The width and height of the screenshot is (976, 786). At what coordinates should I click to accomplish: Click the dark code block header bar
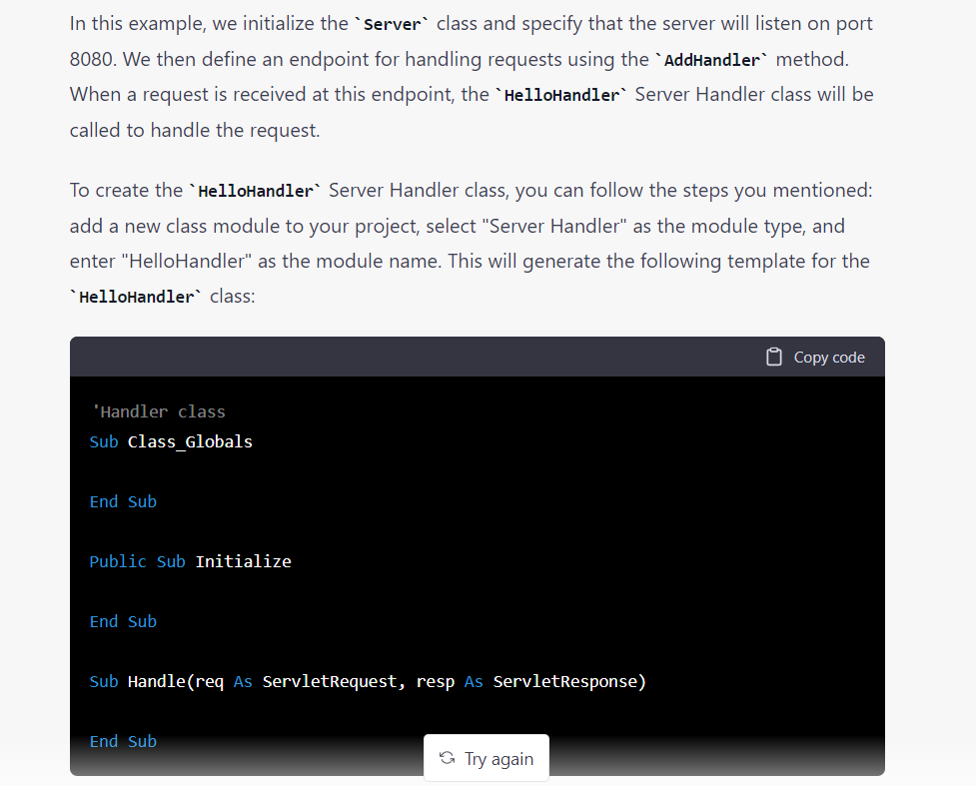[x=400, y=357]
